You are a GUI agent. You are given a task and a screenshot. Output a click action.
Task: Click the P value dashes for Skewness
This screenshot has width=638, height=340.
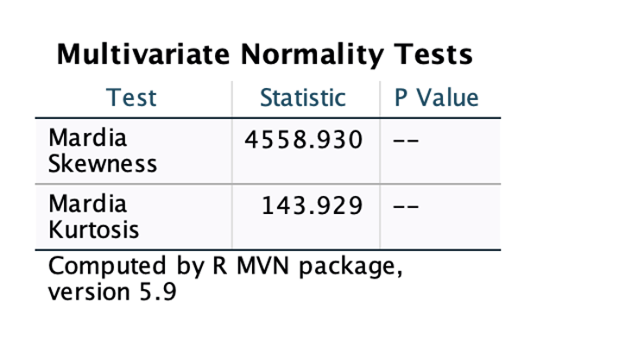coord(406,141)
